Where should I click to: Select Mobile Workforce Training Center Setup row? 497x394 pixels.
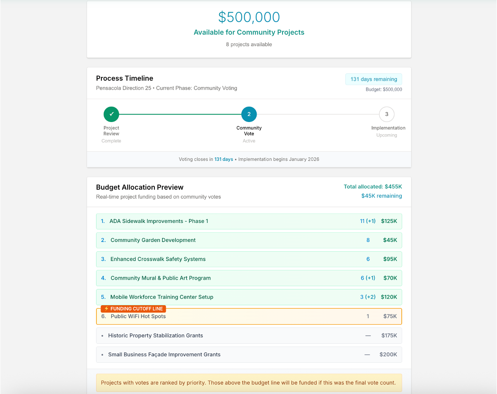pos(162,297)
